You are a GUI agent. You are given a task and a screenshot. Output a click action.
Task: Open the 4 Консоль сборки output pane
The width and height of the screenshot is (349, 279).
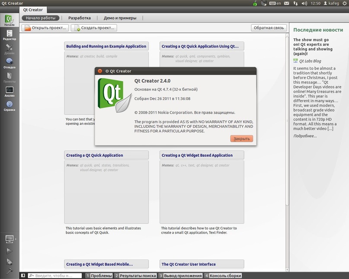pyautogui.click(x=223, y=276)
